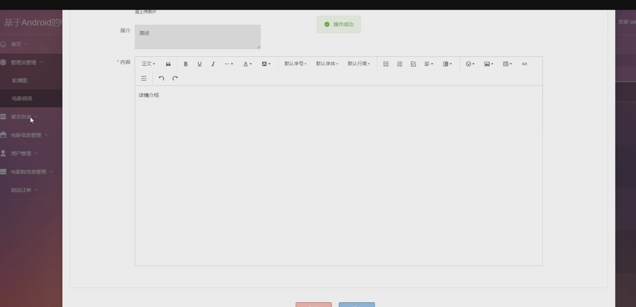This screenshot has height=307, width=636.
Task: Open the text alignment menu
Action: tap(429, 64)
